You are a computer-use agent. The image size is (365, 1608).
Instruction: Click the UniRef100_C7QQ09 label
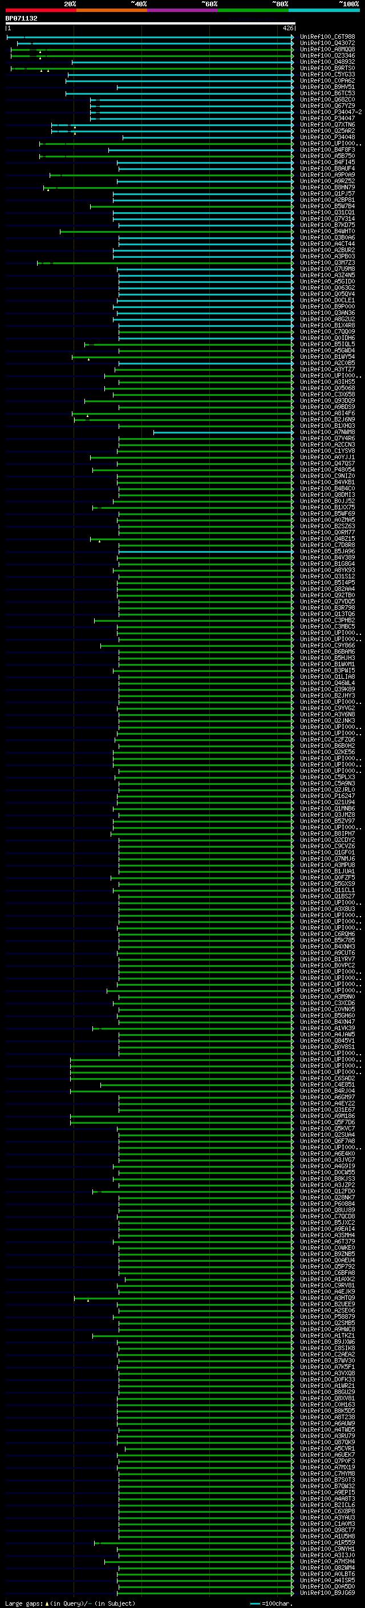[x=327, y=331]
